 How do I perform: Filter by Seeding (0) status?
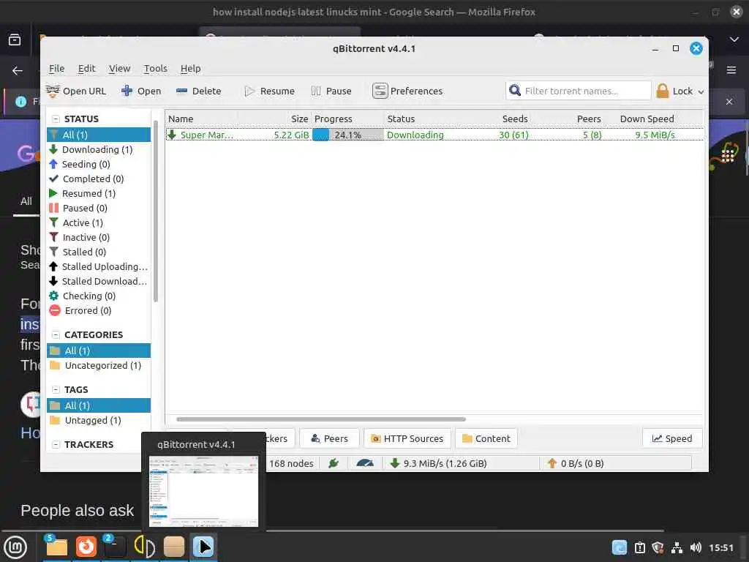tap(99, 165)
